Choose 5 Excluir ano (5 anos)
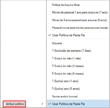The image size is (110, 108). [66, 89]
